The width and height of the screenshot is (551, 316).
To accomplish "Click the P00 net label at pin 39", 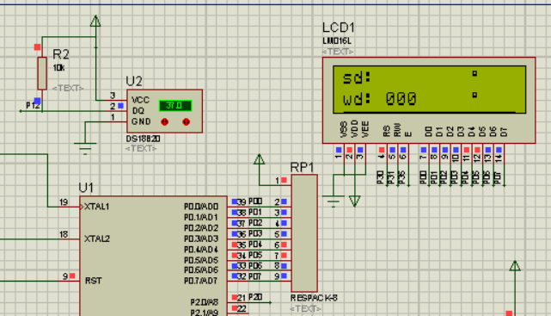I will 255,201.
